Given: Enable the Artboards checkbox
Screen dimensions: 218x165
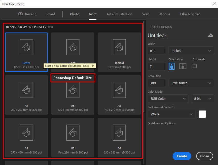Looking at the screenshot, I should coord(194,66).
